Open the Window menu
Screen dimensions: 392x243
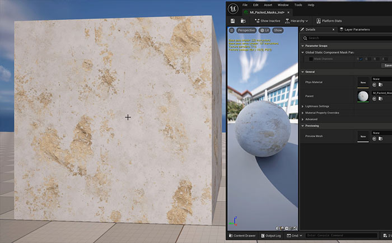click(x=283, y=5)
